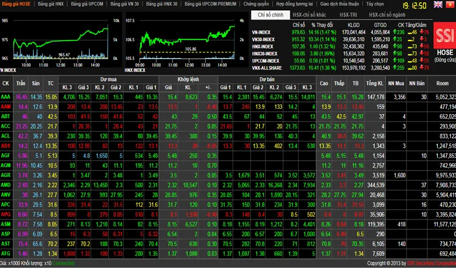Switch to Bảng giá HNX 30
The image size is (456, 268).
coord(162,4)
